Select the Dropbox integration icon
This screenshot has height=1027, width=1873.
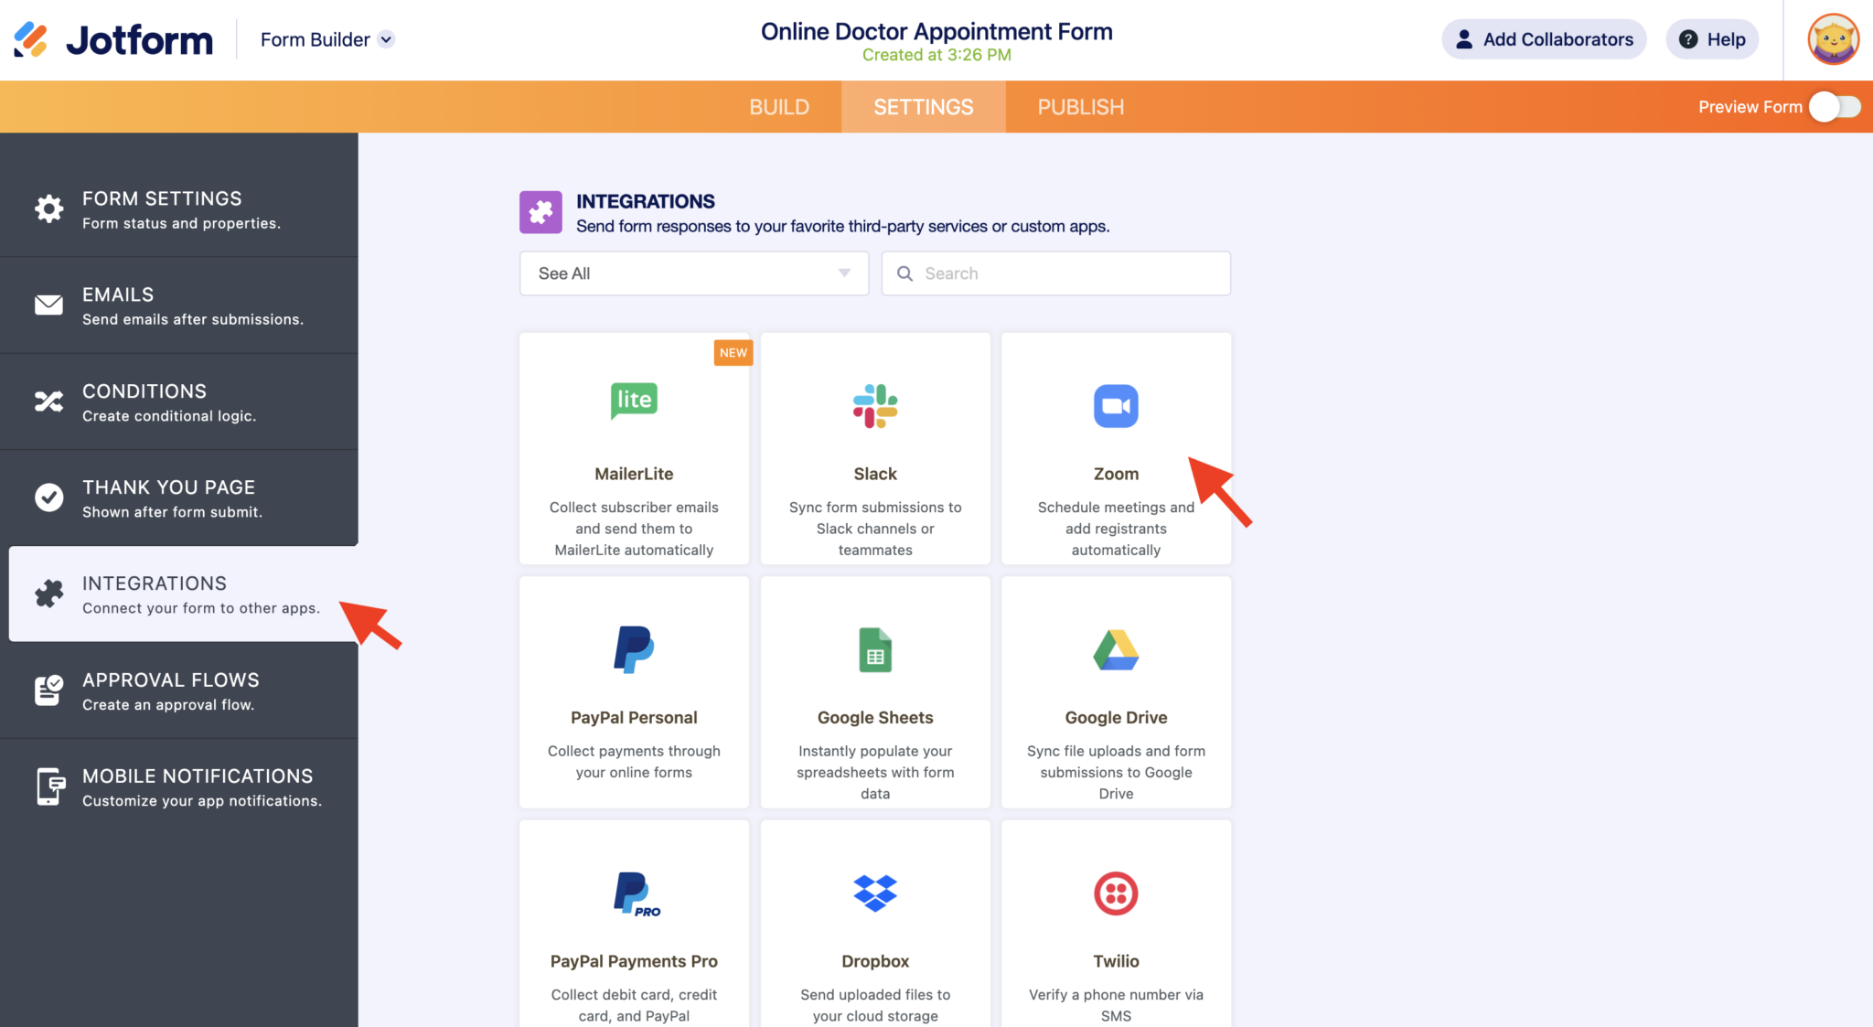[874, 893]
